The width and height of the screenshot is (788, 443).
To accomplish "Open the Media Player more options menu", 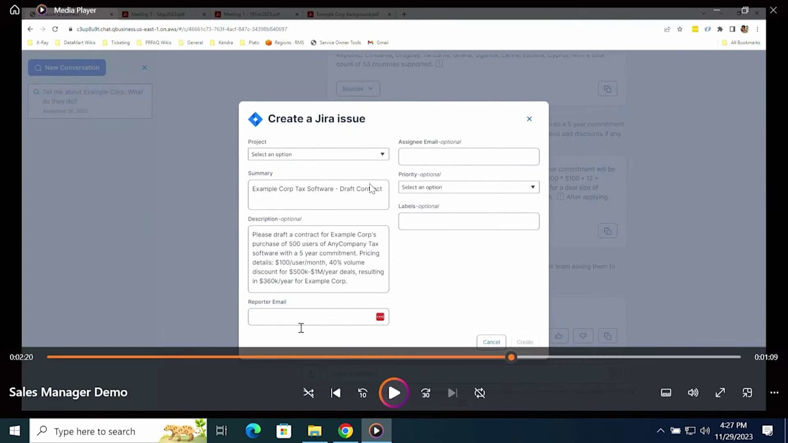I will (774, 392).
